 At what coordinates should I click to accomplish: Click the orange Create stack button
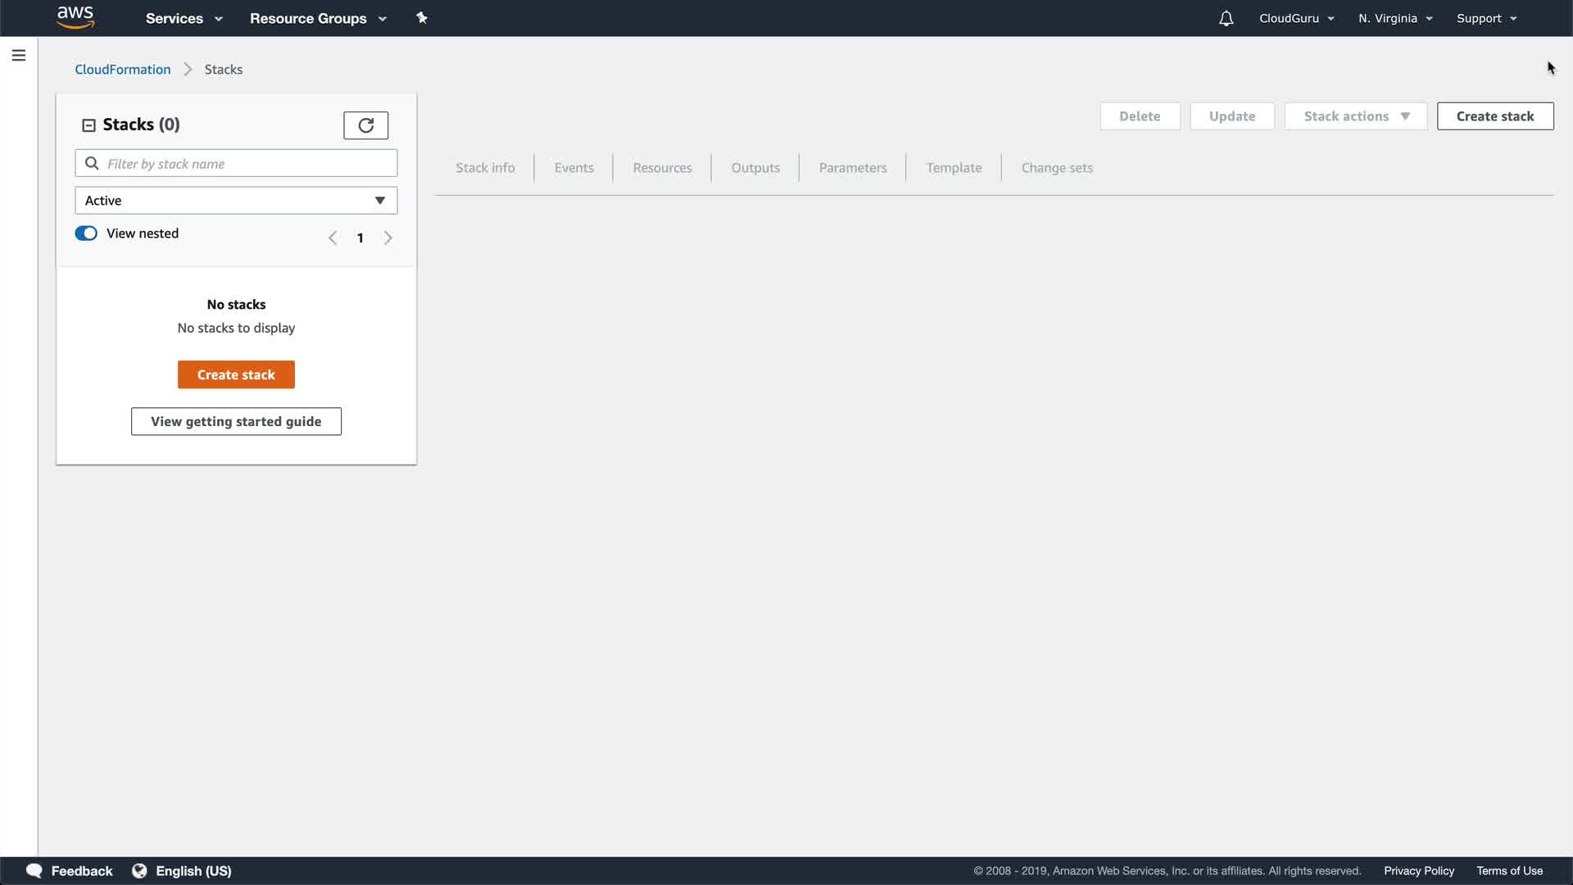pos(236,374)
